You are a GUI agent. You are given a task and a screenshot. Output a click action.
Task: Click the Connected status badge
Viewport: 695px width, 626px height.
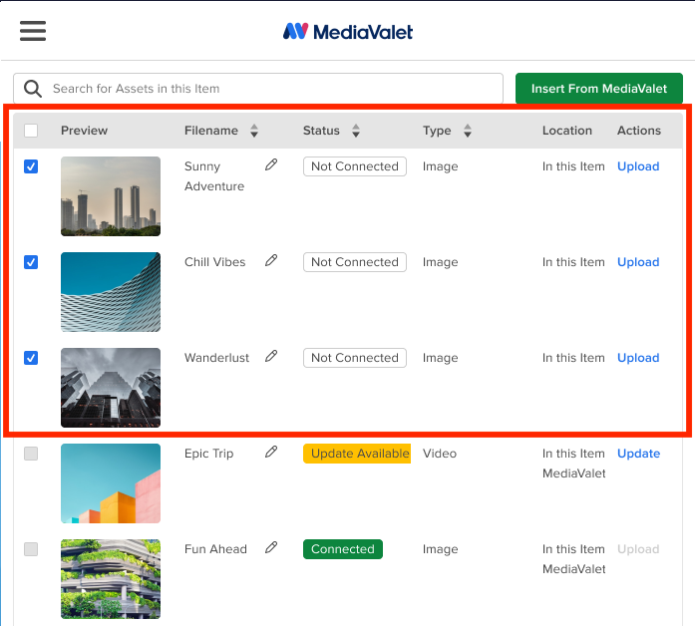click(343, 549)
